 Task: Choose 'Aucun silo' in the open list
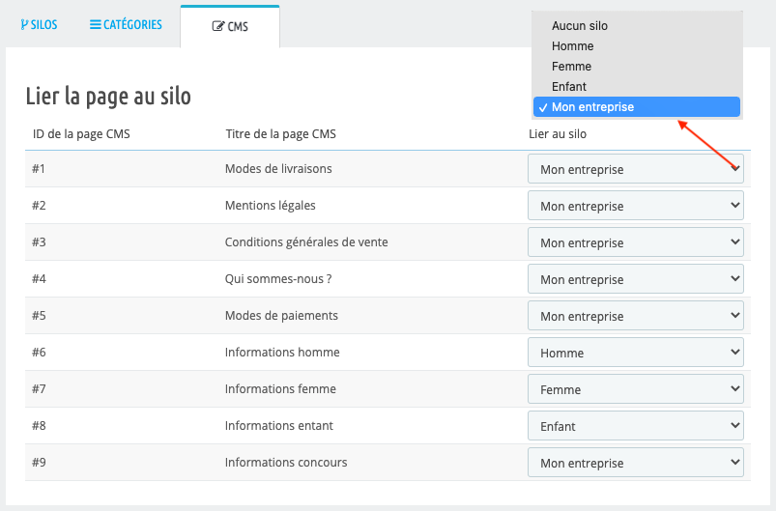pyautogui.click(x=637, y=26)
